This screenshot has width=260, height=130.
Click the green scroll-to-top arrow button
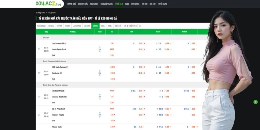pyautogui.click(x=255, y=102)
